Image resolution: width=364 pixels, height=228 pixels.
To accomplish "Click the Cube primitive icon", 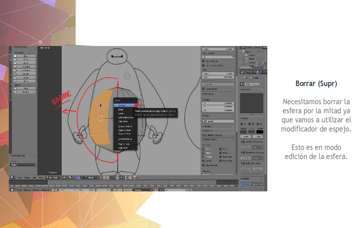I will click(15, 60).
